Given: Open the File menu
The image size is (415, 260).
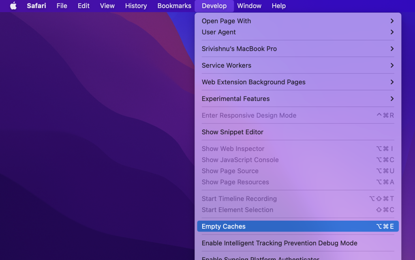Looking at the screenshot, I should coord(62,6).
